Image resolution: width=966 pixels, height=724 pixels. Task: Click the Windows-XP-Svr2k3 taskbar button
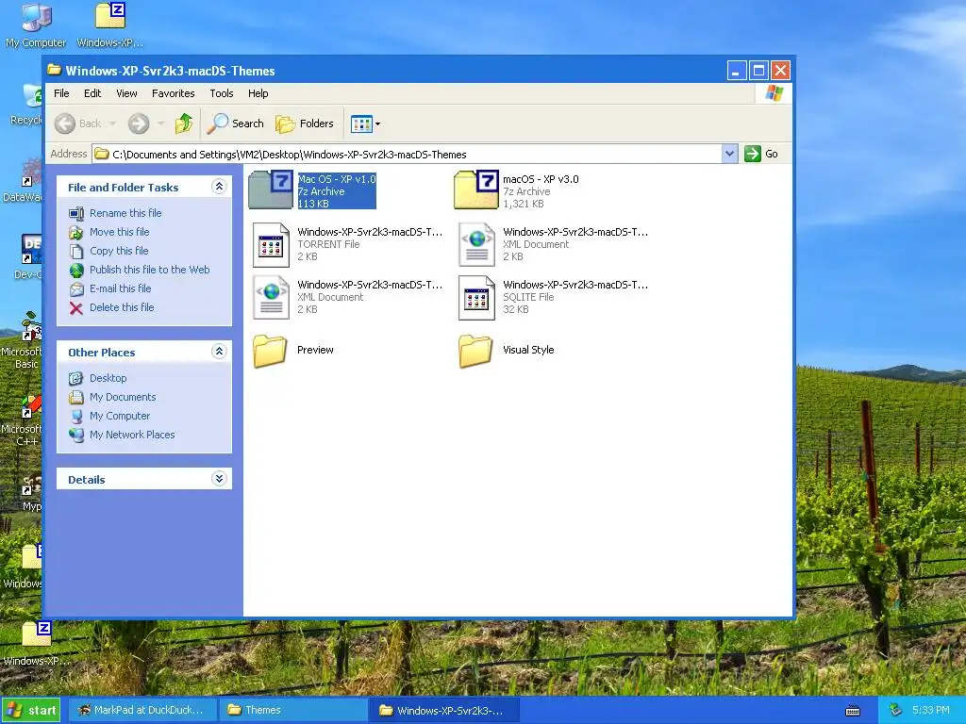[445, 710]
